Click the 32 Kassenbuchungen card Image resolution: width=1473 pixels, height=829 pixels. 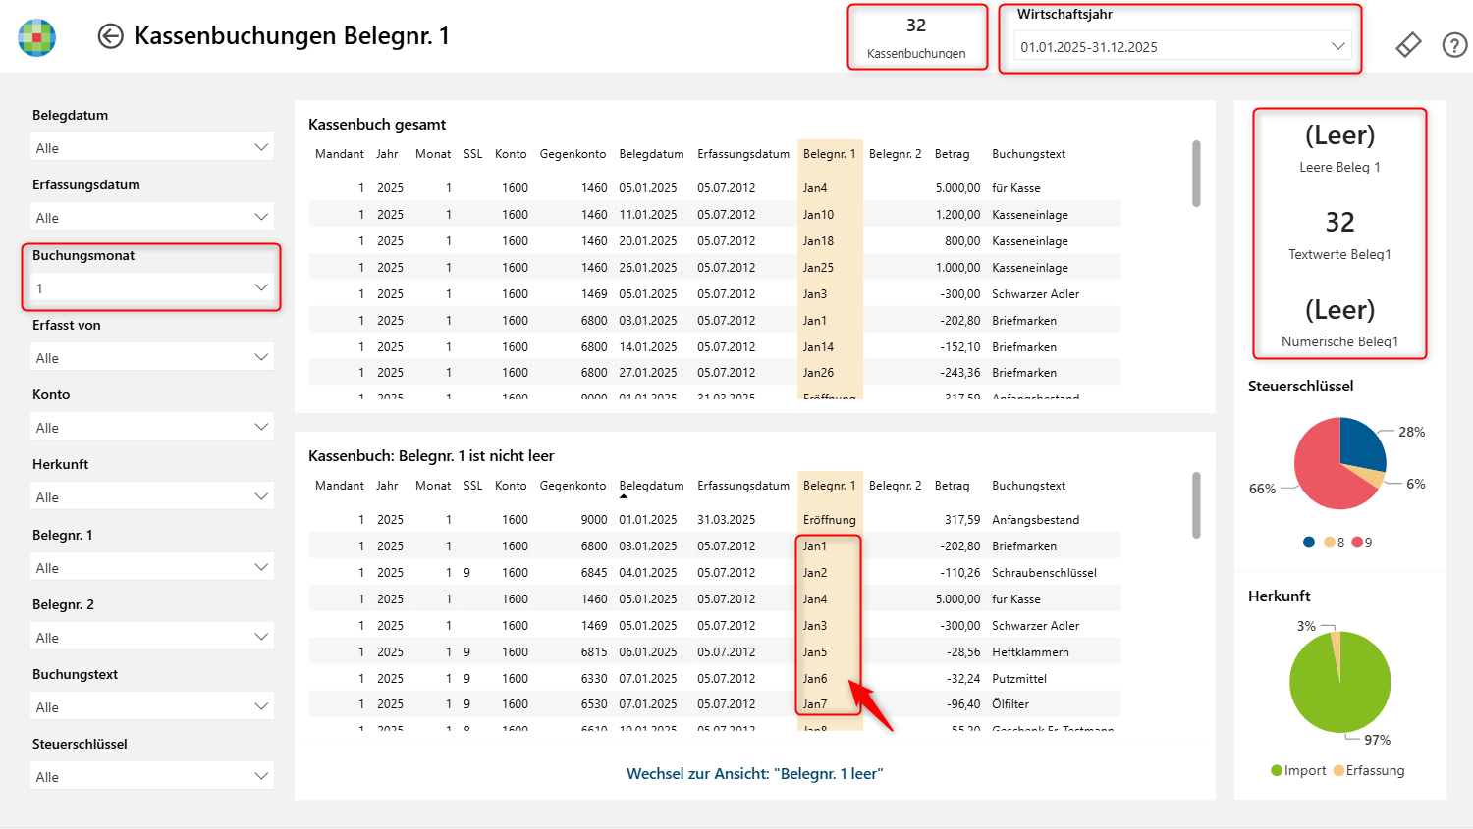click(x=916, y=37)
